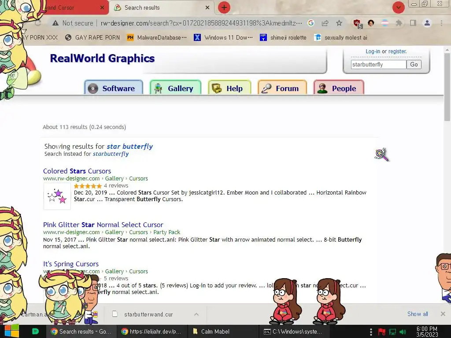Show hidden tray icons dots
Image resolution: width=451 pixels, height=338 pixels.
point(371,332)
